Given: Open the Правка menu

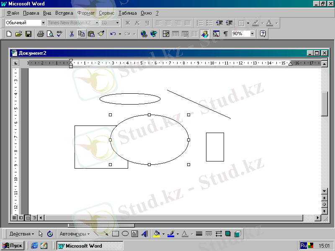Looking at the screenshot, I should click(x=31, y=13).
